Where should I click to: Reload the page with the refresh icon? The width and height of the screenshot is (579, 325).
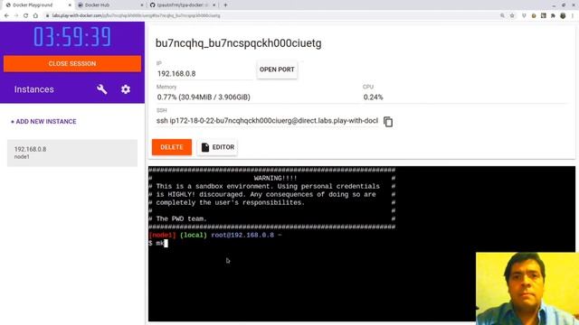tap(25, 15)
